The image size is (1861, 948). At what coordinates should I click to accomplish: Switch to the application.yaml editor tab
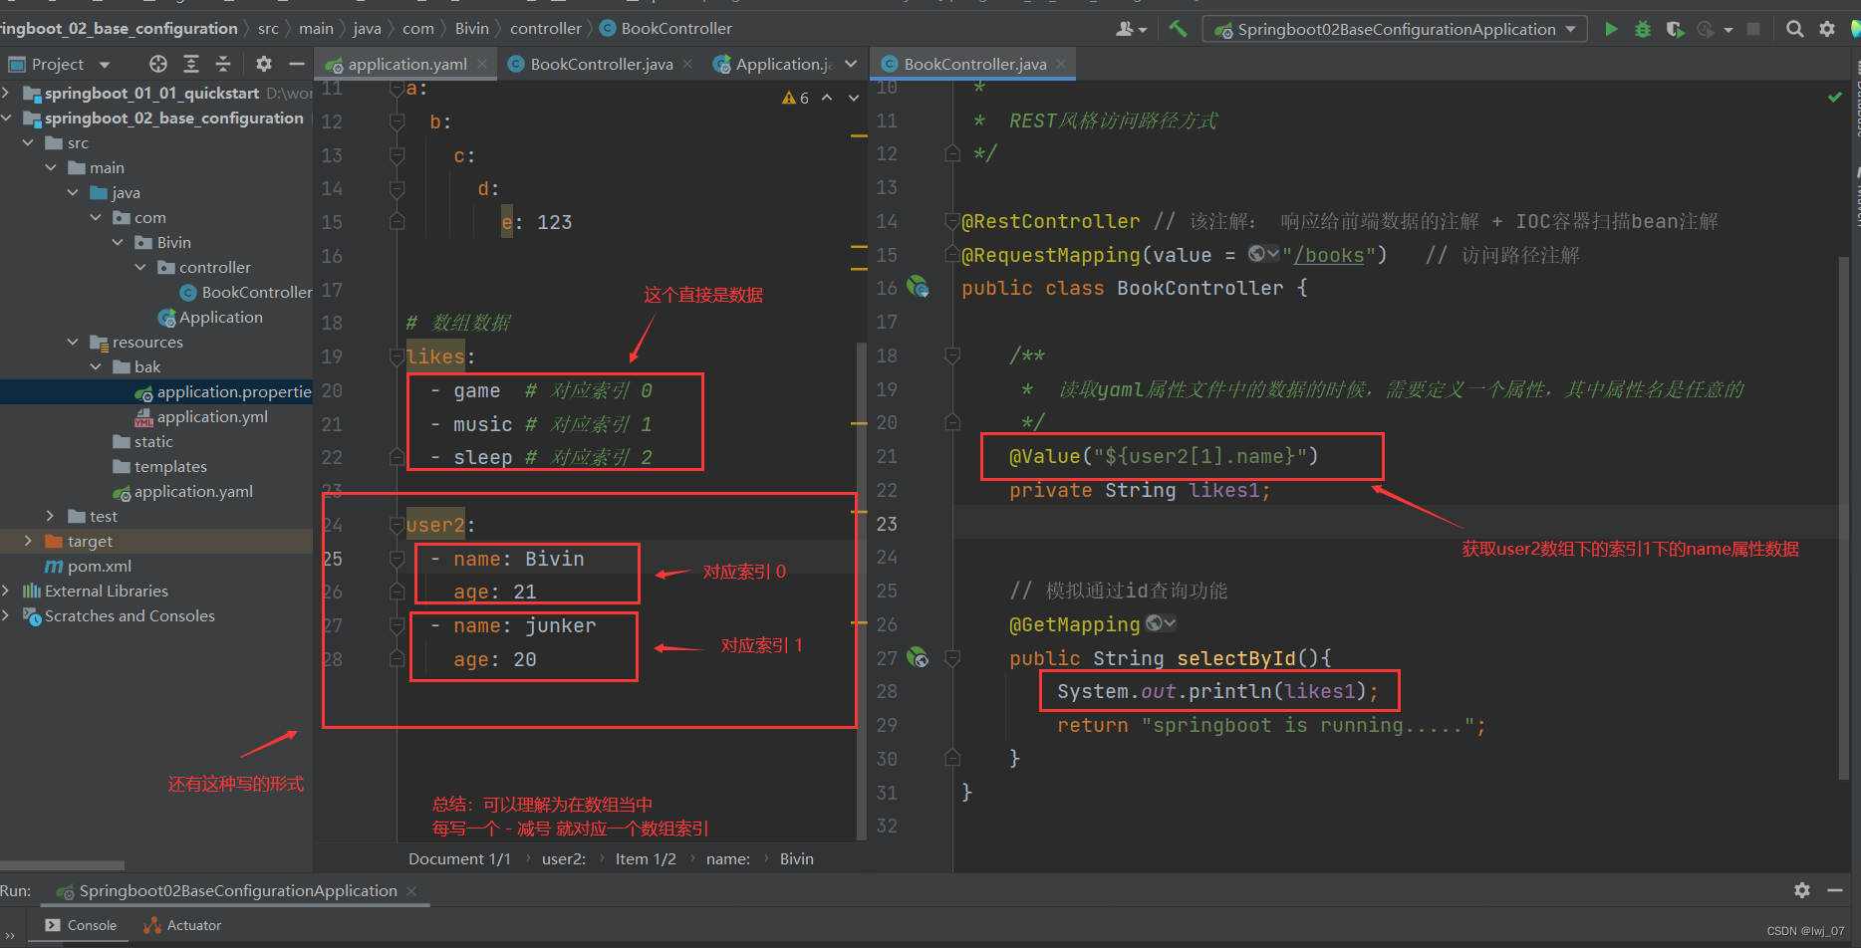[403, 63]
